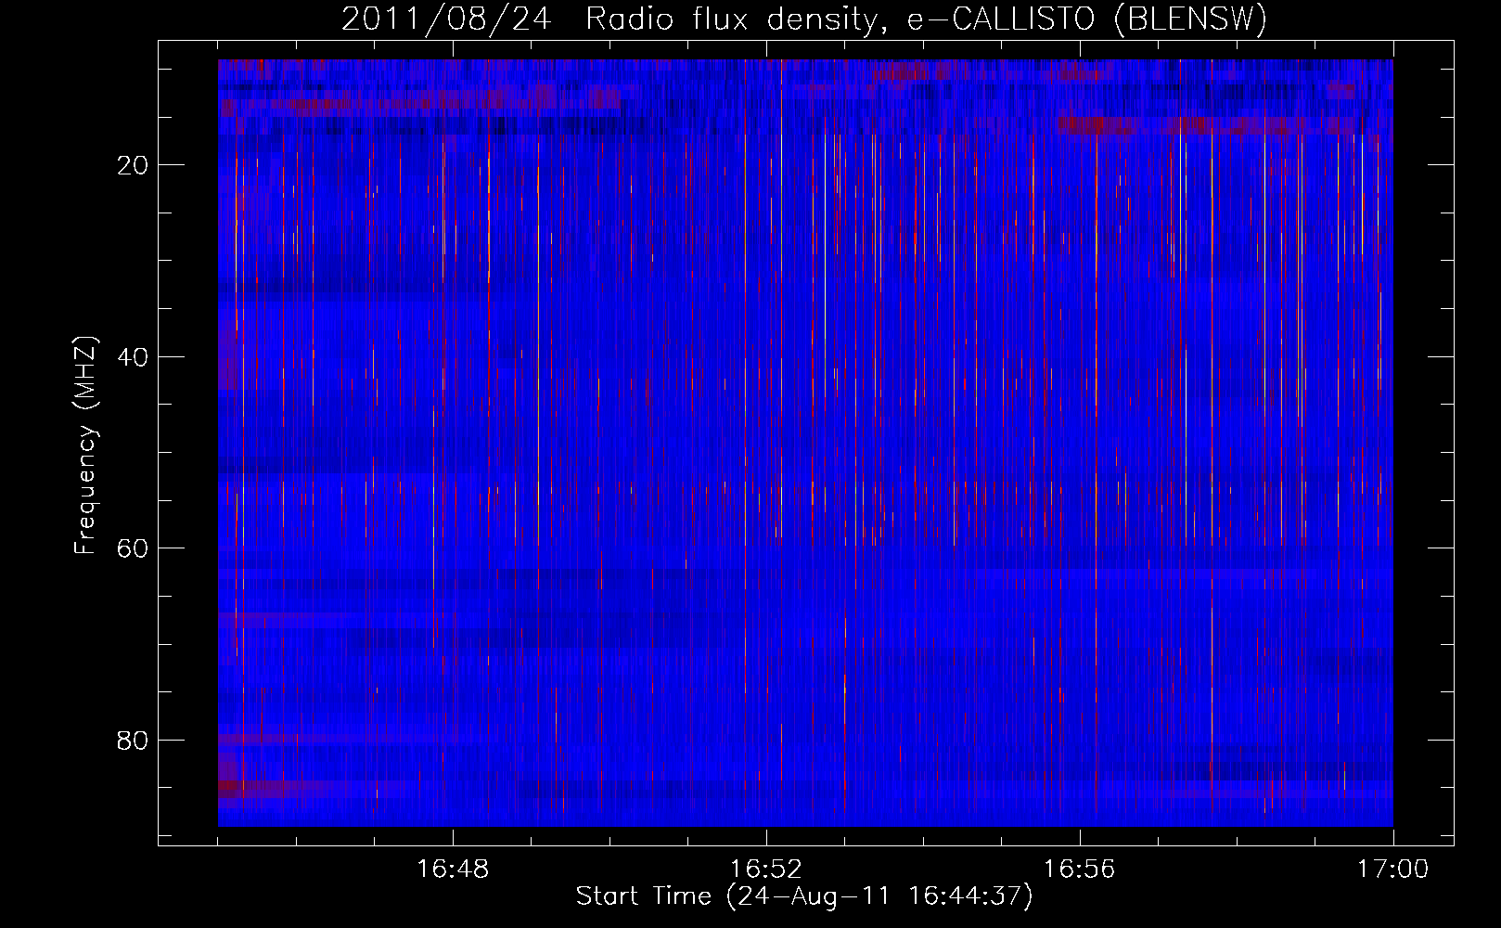Click the 20 MHz frequency tick label
Viewport: 1501px width, 928px height.
coord(133,165)
